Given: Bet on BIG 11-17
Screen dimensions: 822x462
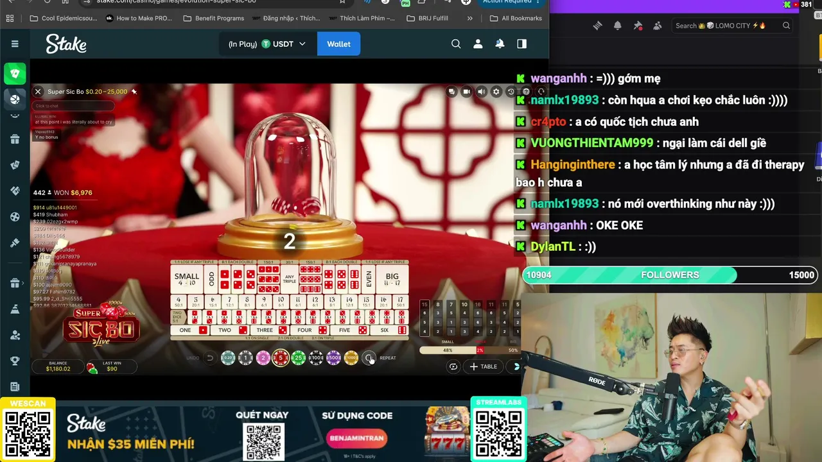Looking at the screenshot, I should 392,279.
